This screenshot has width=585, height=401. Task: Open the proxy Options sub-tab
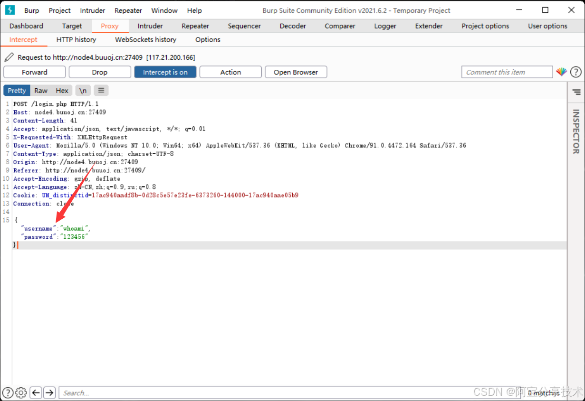208,40
